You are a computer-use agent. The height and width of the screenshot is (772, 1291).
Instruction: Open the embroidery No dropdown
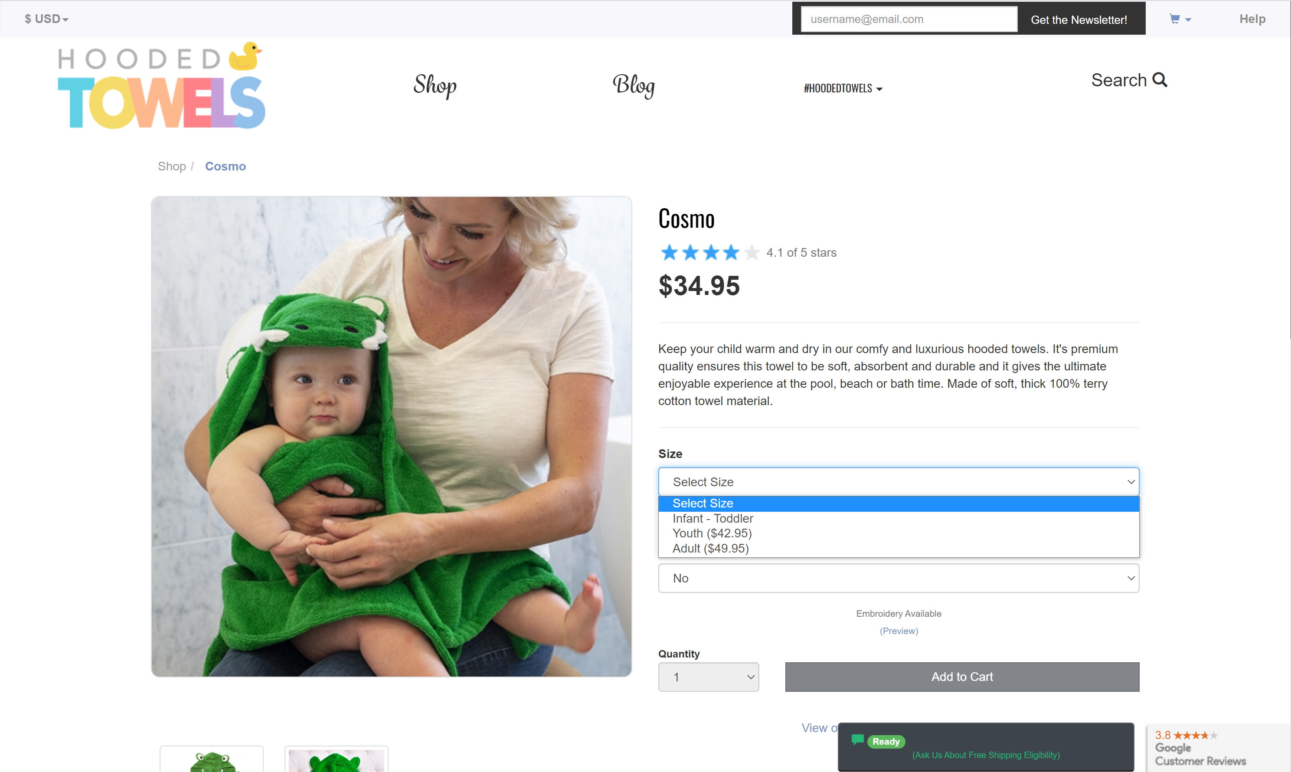pos(898,578)
